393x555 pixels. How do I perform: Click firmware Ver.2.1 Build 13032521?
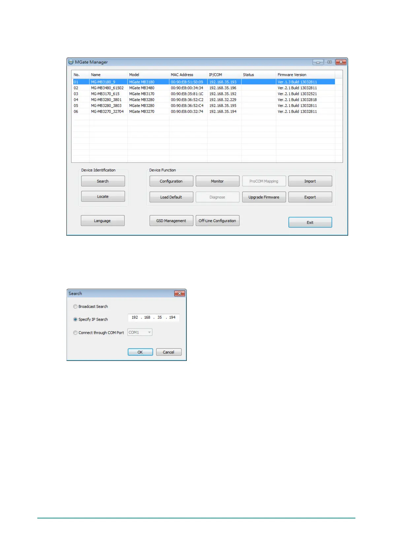click(297, 94)
